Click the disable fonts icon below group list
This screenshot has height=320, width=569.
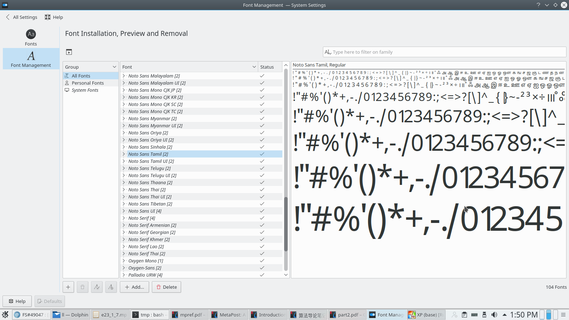(x=111, y=287)
